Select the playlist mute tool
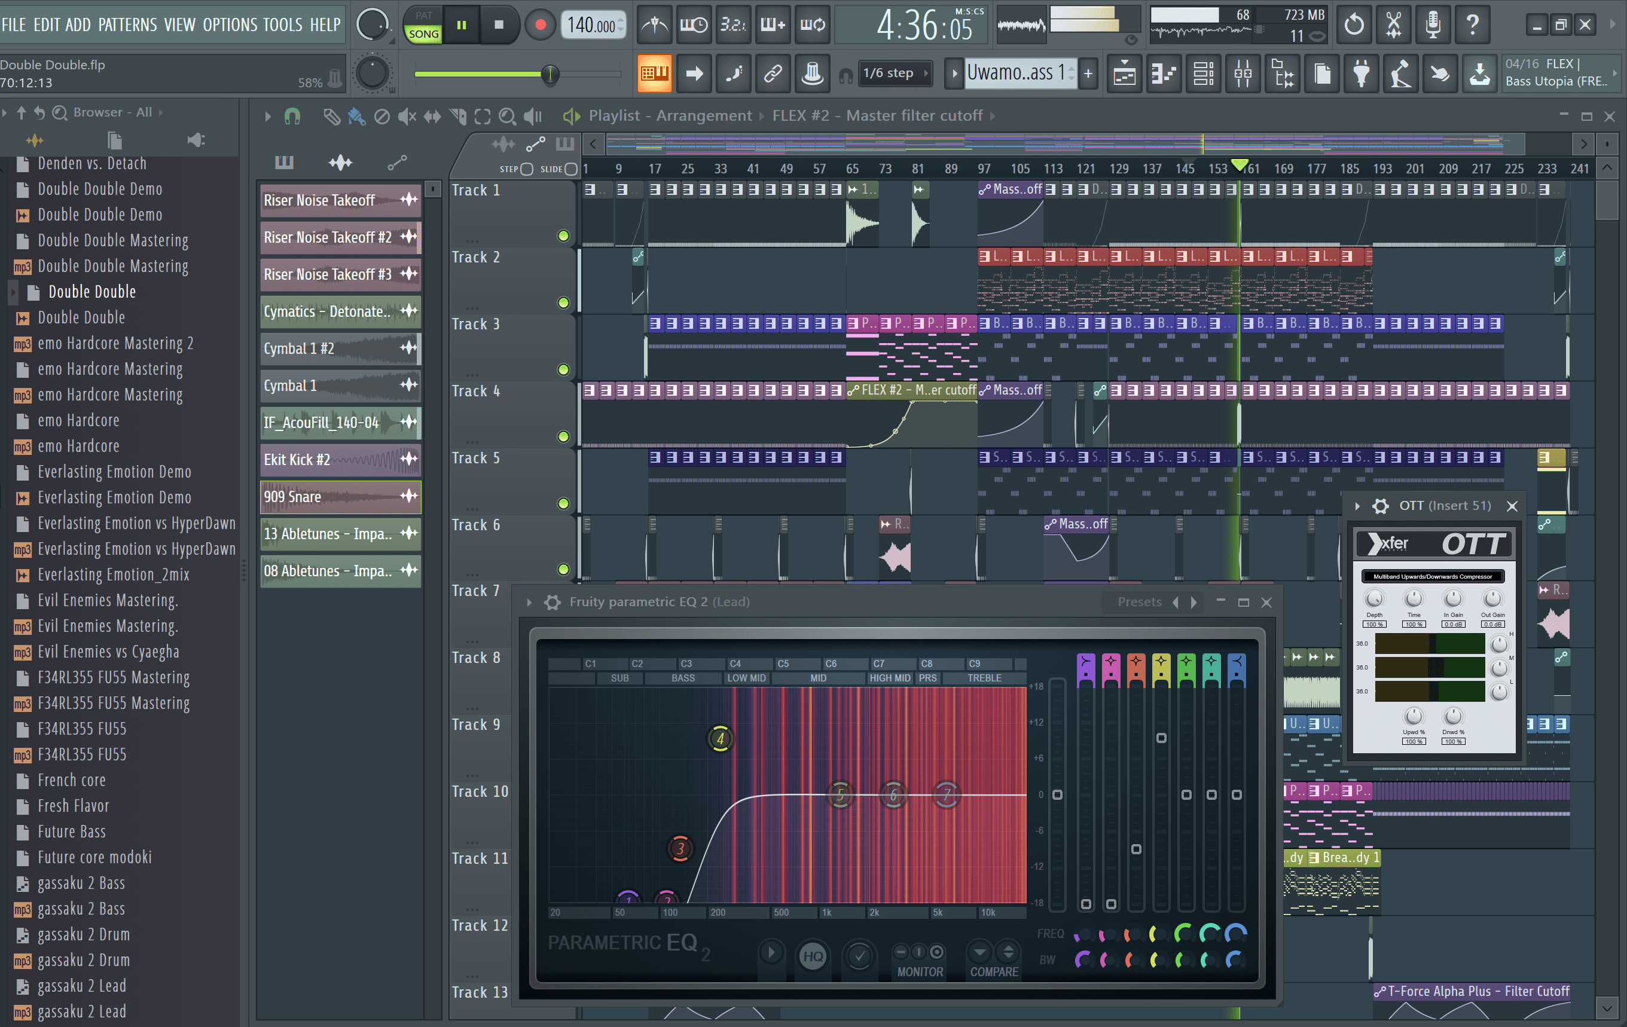The image size is (1627, 1027). coord(406,116)
